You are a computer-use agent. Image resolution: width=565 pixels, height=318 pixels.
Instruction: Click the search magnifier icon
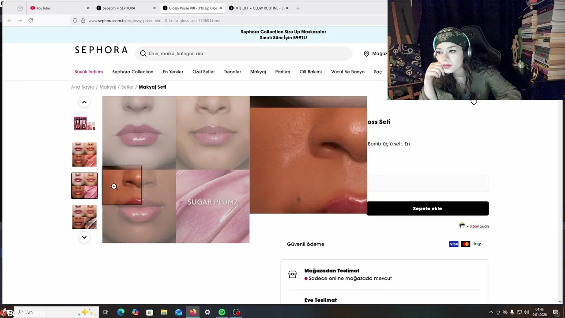click(x=143, y=53)
